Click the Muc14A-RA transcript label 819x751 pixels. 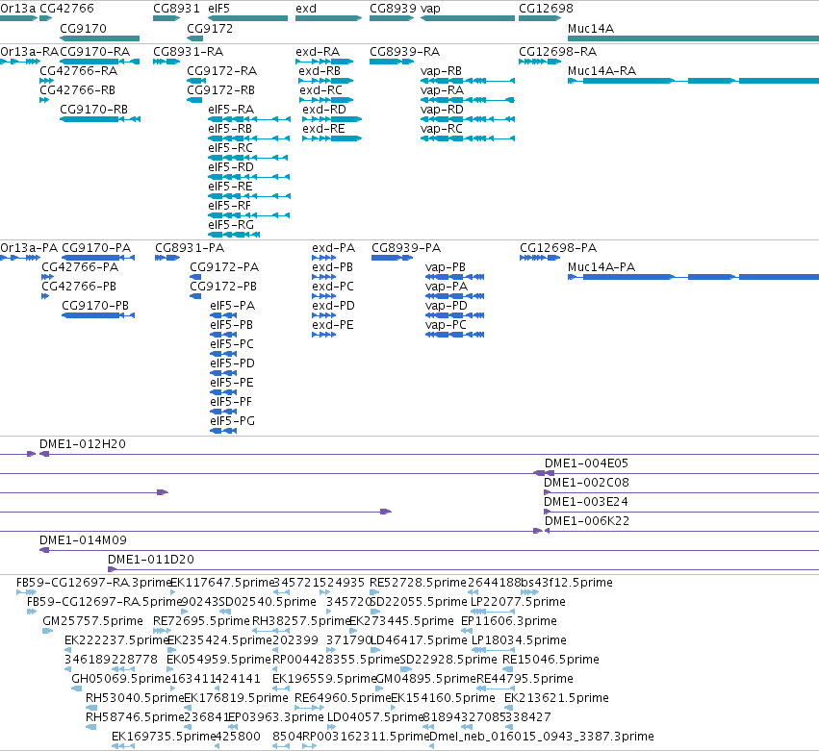click(601, 70)
